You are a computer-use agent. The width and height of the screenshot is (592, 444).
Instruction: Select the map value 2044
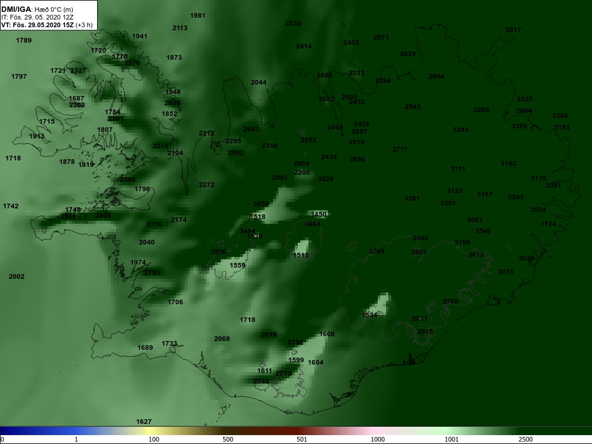259,82
